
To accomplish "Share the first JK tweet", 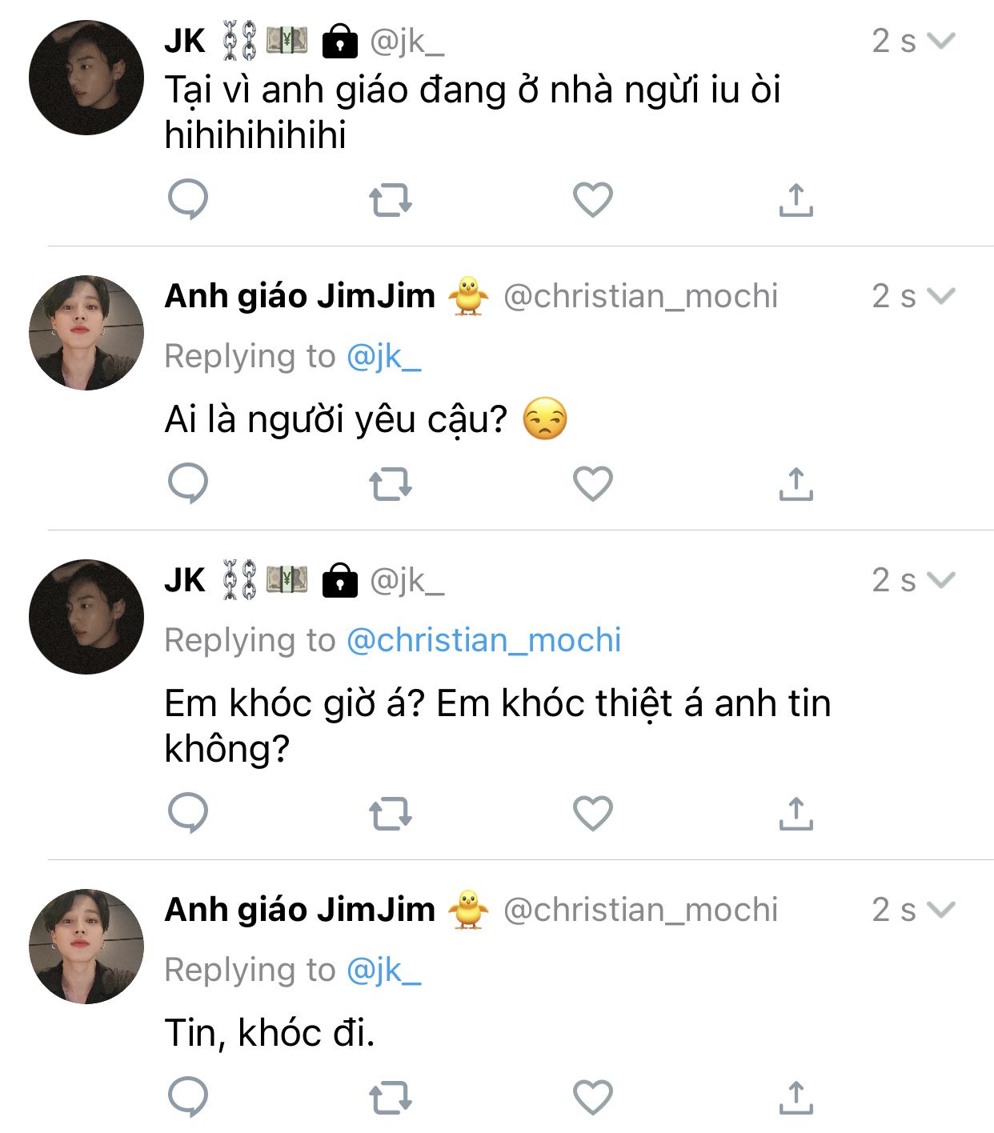I will pos(796,200).
